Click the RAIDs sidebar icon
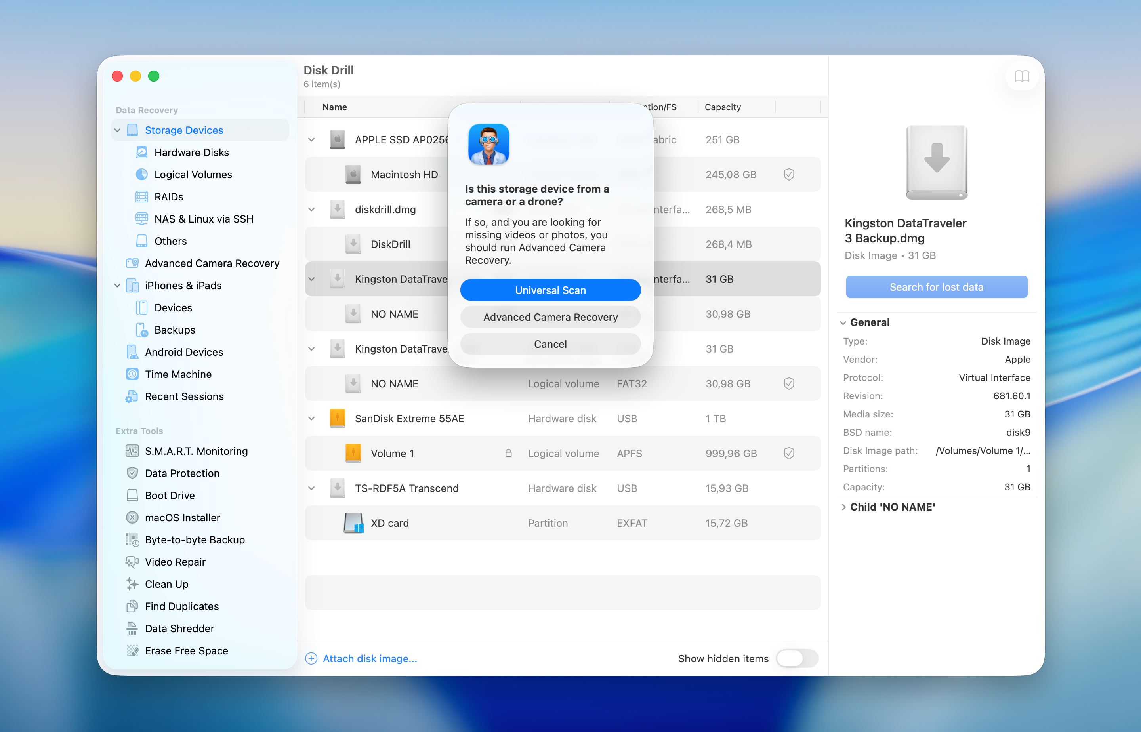 point(142,197)
